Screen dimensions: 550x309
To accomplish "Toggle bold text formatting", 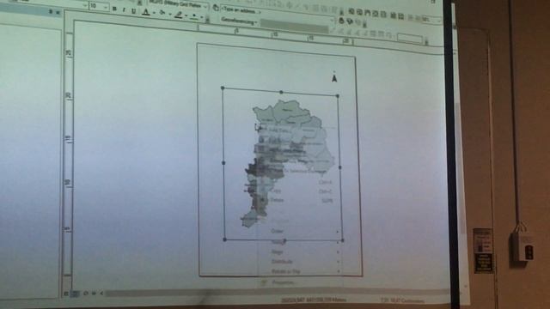I will tap(114, 9).
